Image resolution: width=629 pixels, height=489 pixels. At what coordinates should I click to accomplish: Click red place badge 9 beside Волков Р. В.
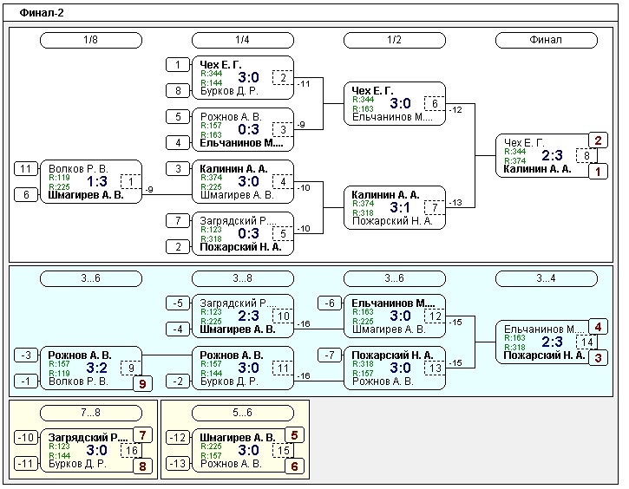(143, 382)
